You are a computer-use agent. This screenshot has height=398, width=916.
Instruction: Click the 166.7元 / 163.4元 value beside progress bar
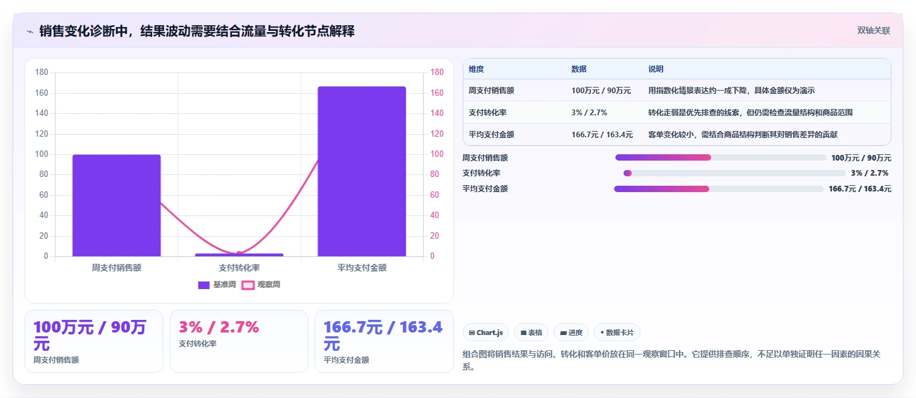pos(860,189)
